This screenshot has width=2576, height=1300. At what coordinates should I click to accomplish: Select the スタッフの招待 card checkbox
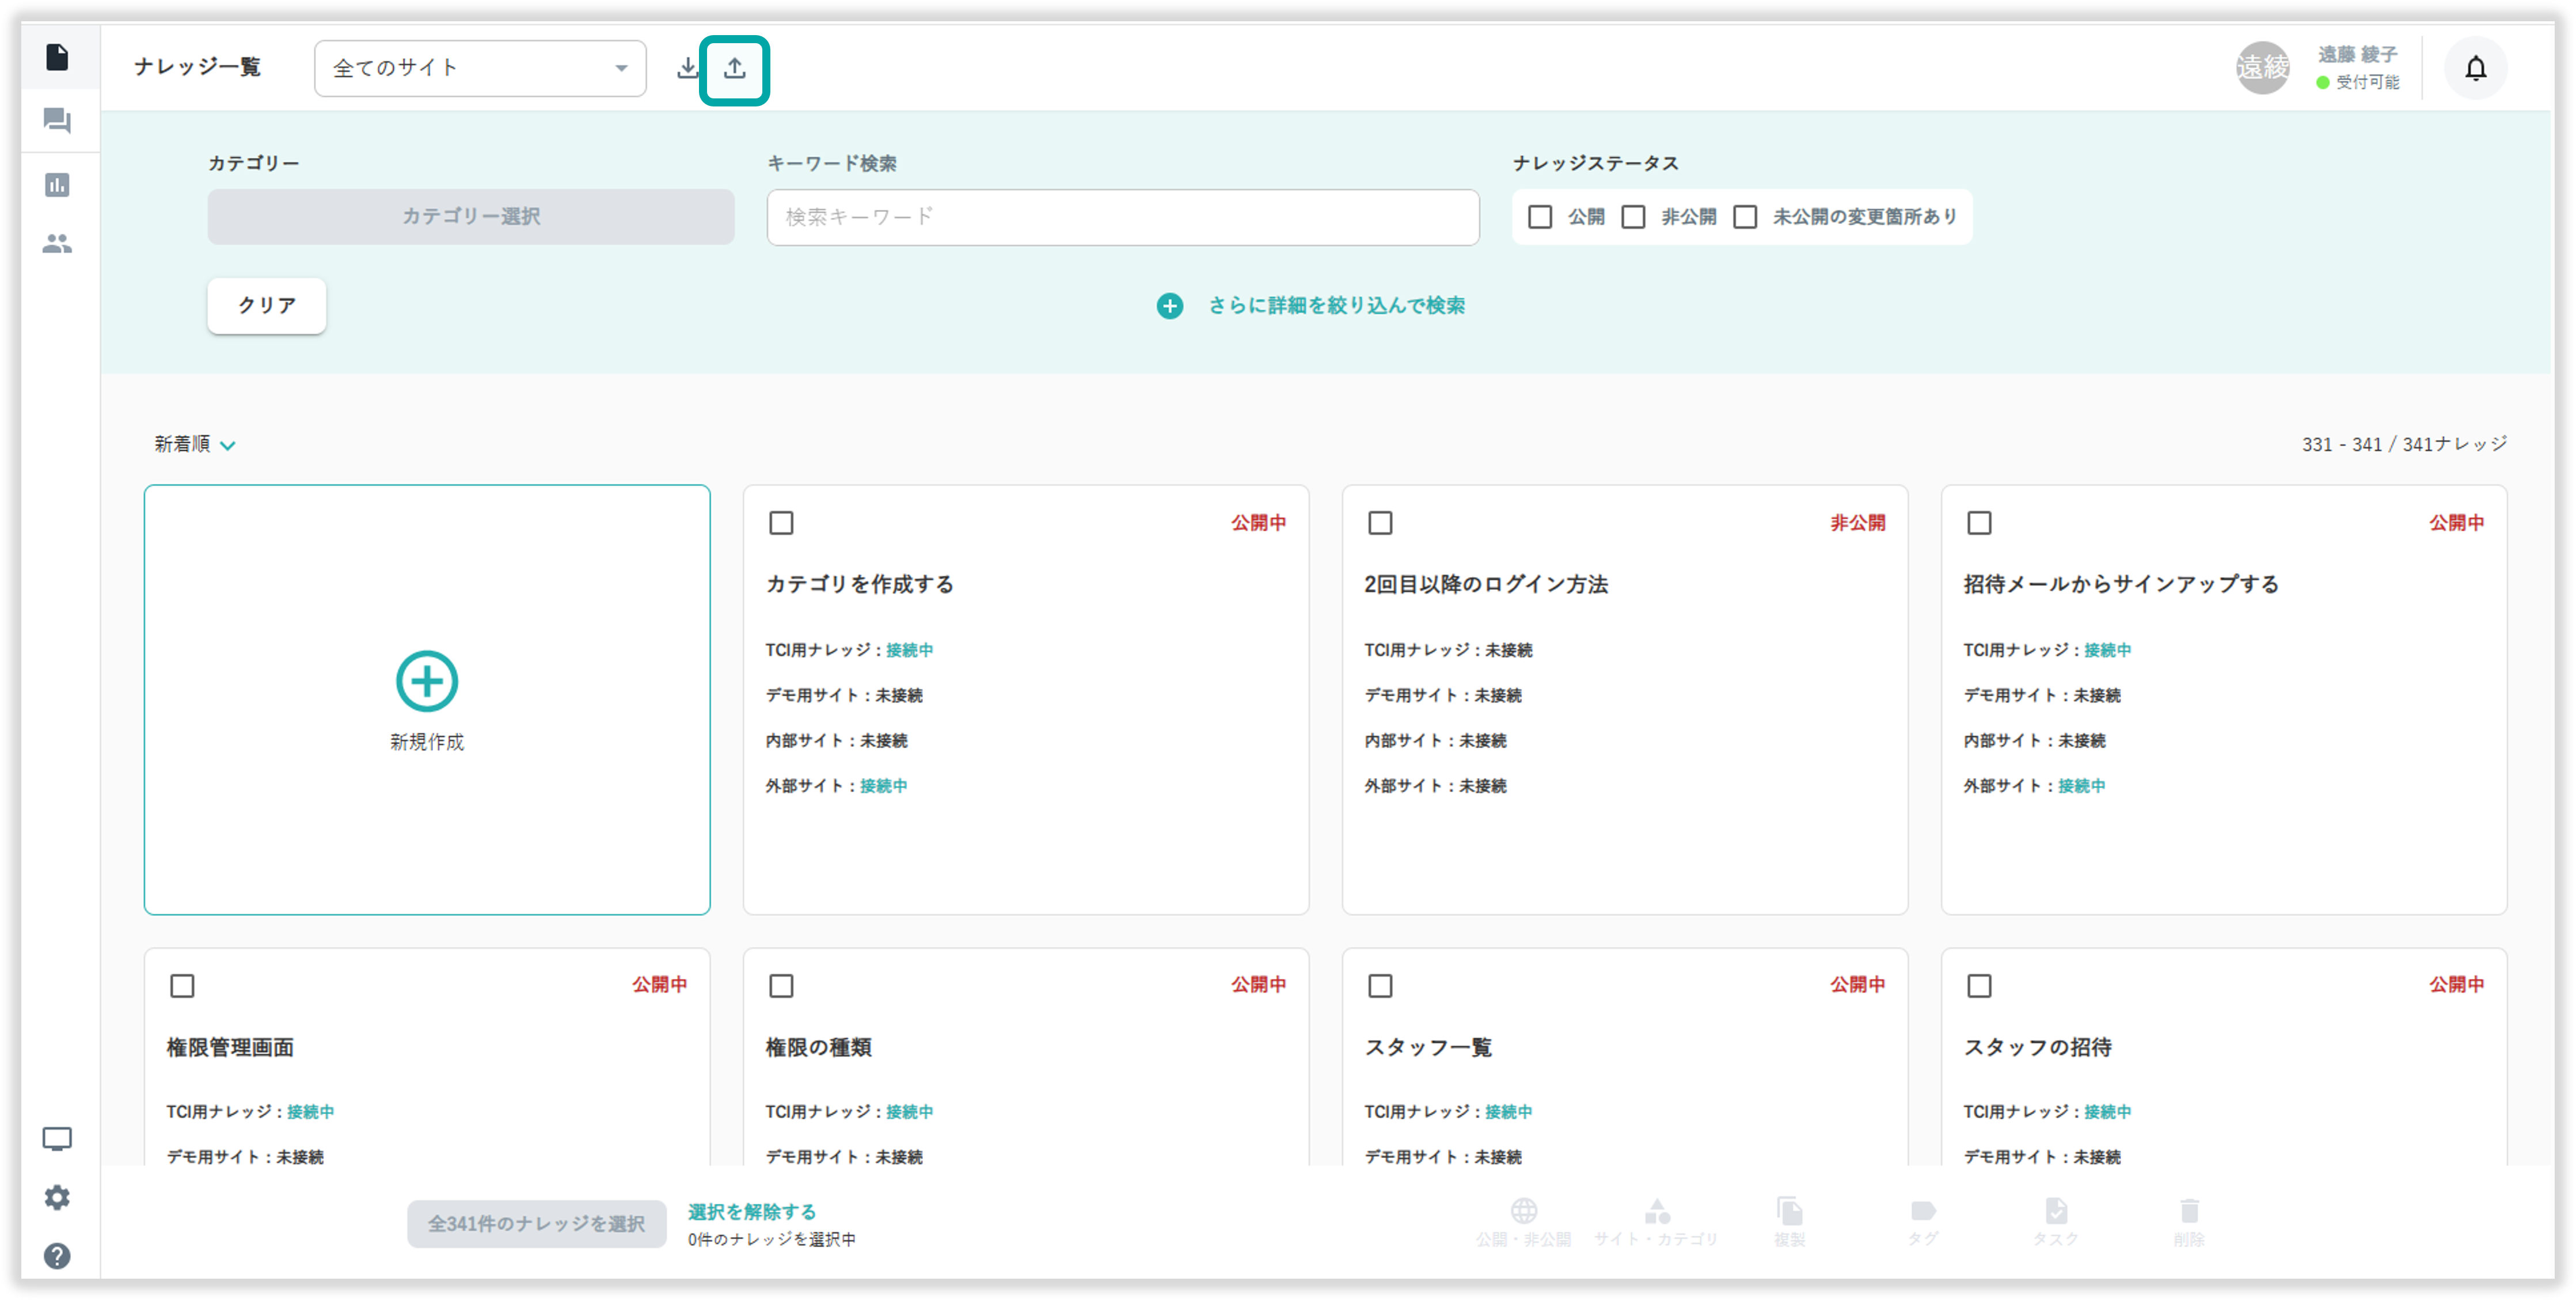[x=1979, y=985]
